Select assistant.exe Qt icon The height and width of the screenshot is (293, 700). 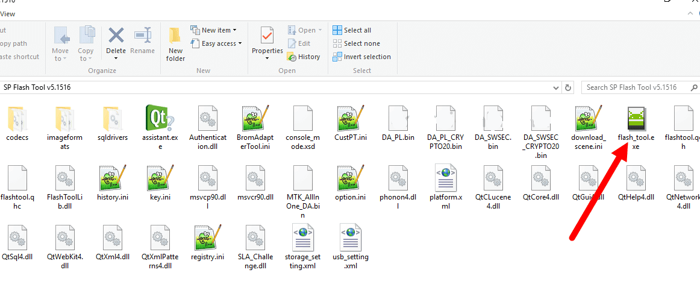160,118
